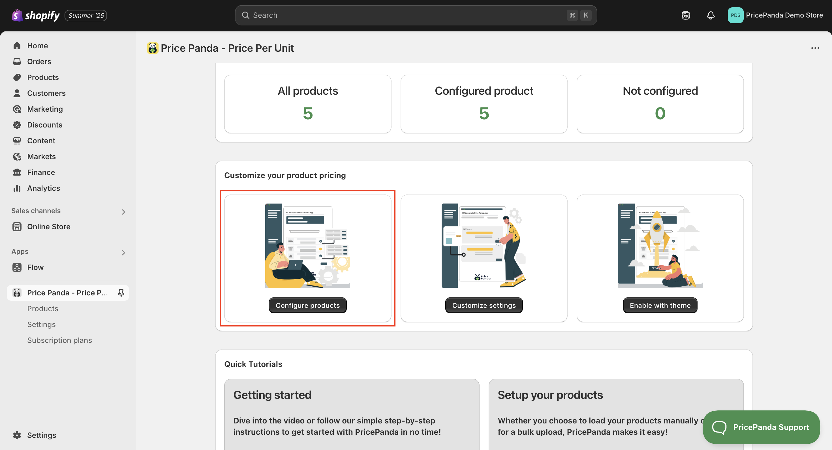832x450 pixels.
Task: Click the Configure products button
Action: click(307, 305)
